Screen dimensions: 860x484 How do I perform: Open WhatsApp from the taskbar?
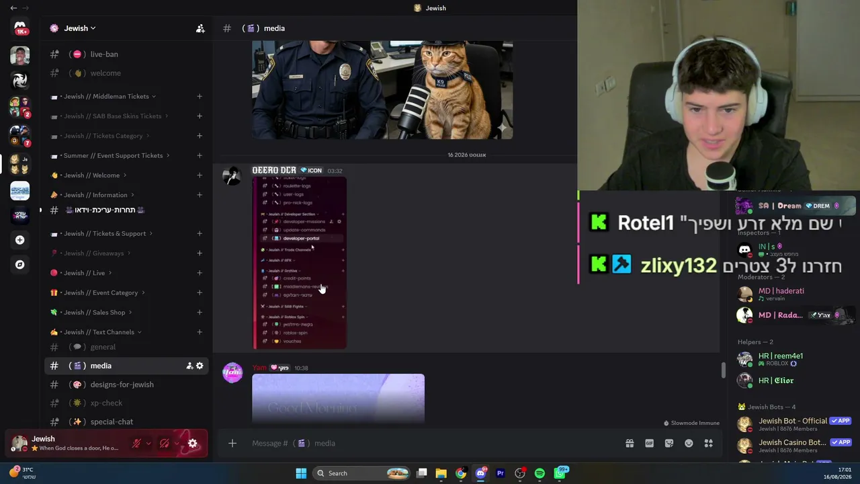pos(560,473)
